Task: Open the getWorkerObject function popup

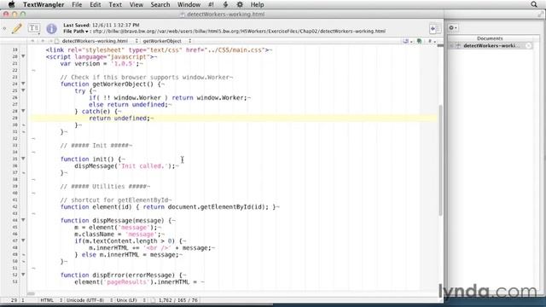Action: pos(167,41)
